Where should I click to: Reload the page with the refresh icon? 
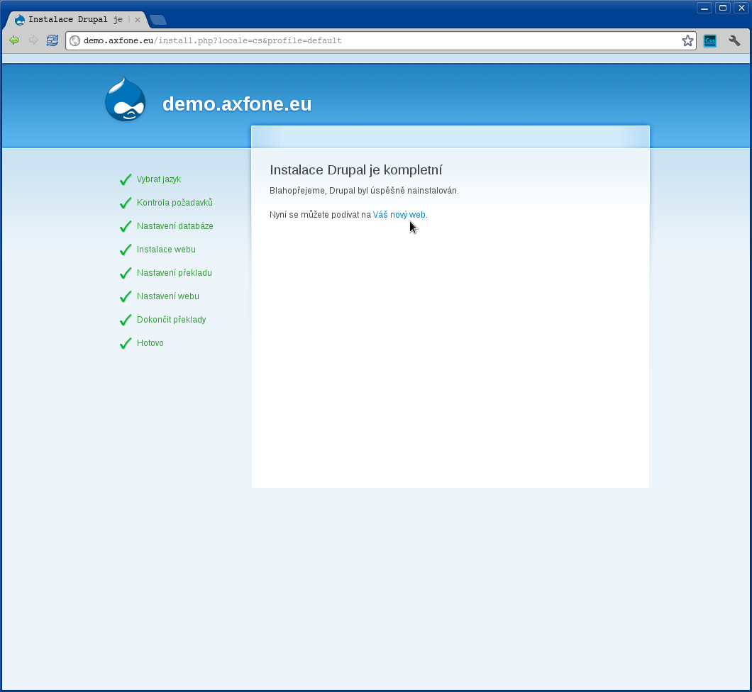52,40
